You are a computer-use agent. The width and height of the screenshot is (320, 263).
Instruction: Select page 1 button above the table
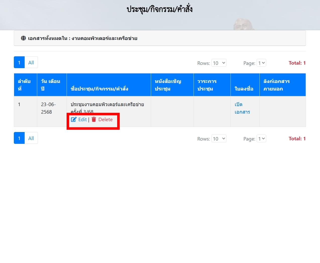[x=19, y=62]
